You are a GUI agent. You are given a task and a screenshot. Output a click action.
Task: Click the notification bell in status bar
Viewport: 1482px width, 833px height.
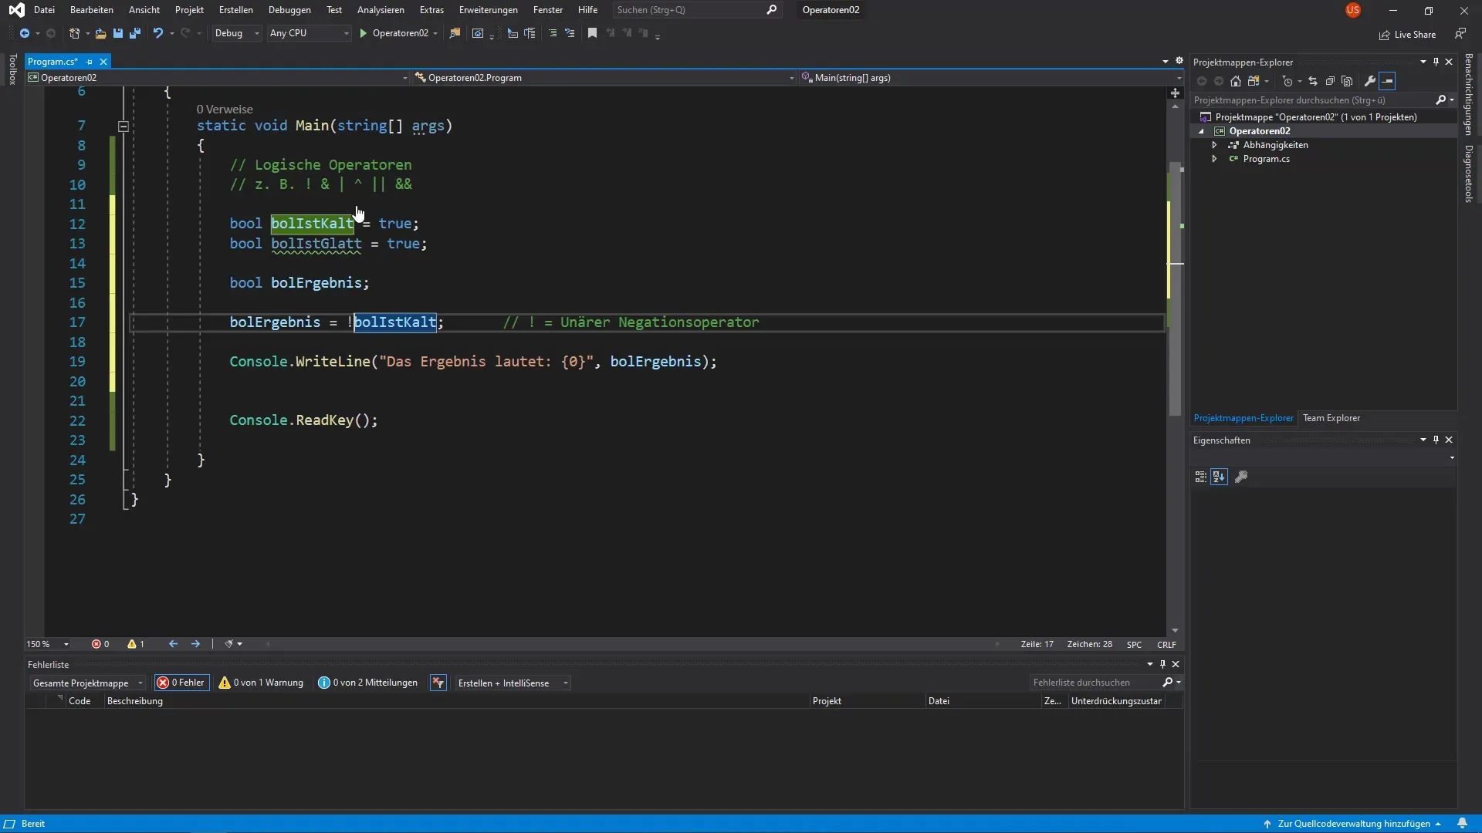tap(1462, 823)
